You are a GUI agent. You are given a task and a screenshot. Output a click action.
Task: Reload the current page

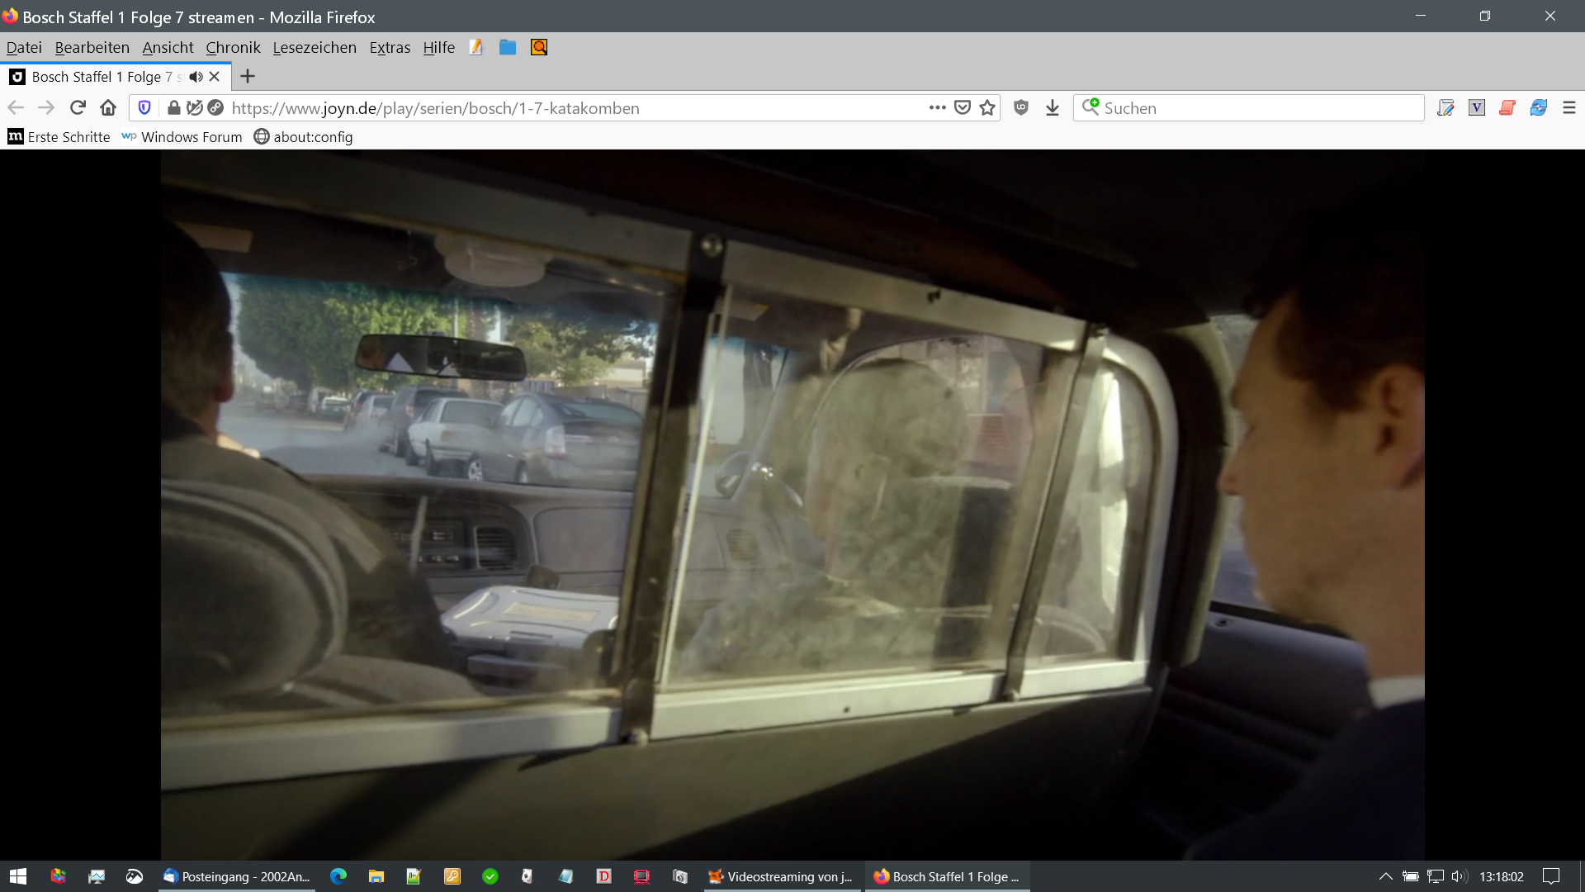(x=78, y=108)
